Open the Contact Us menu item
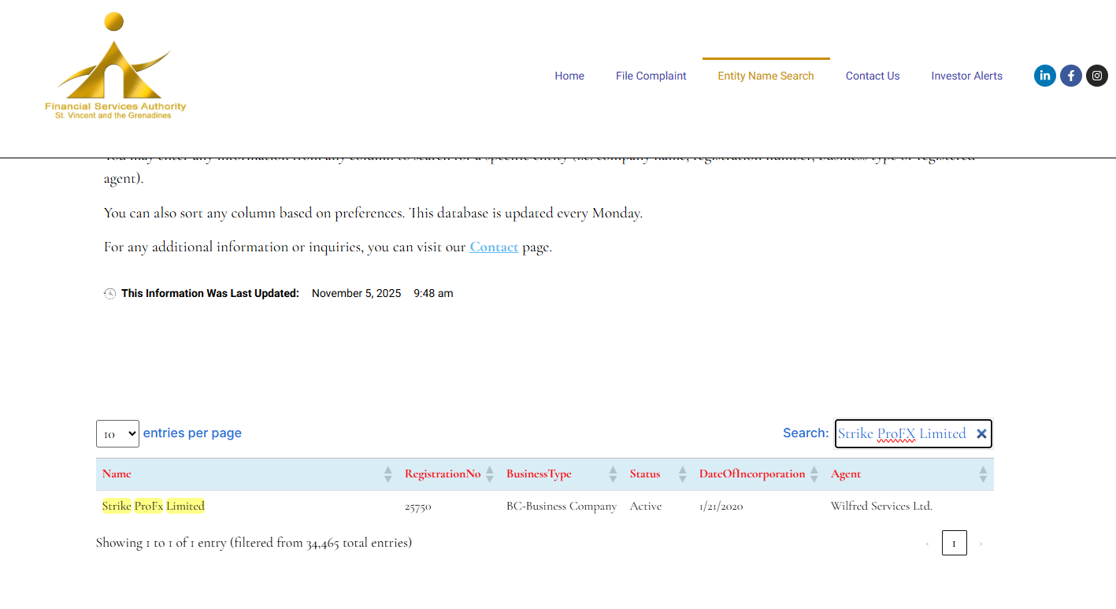 tap(873, 76)
